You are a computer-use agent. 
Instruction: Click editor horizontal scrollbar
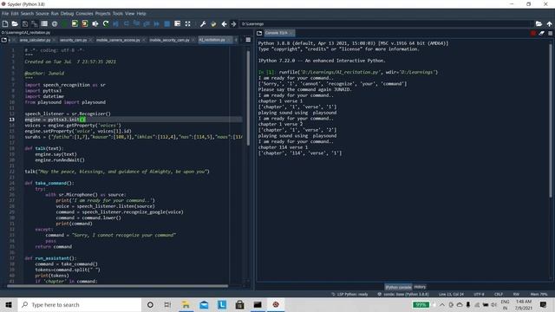[x=118, y=286]
